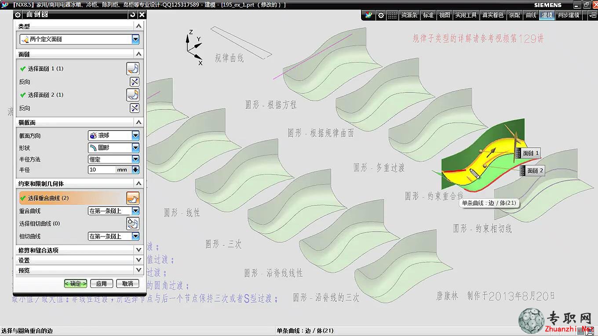Click the 选择重合曲线 curve selection icon
The height and width of the screenshot is (336, 598).
tap(133, 198)
